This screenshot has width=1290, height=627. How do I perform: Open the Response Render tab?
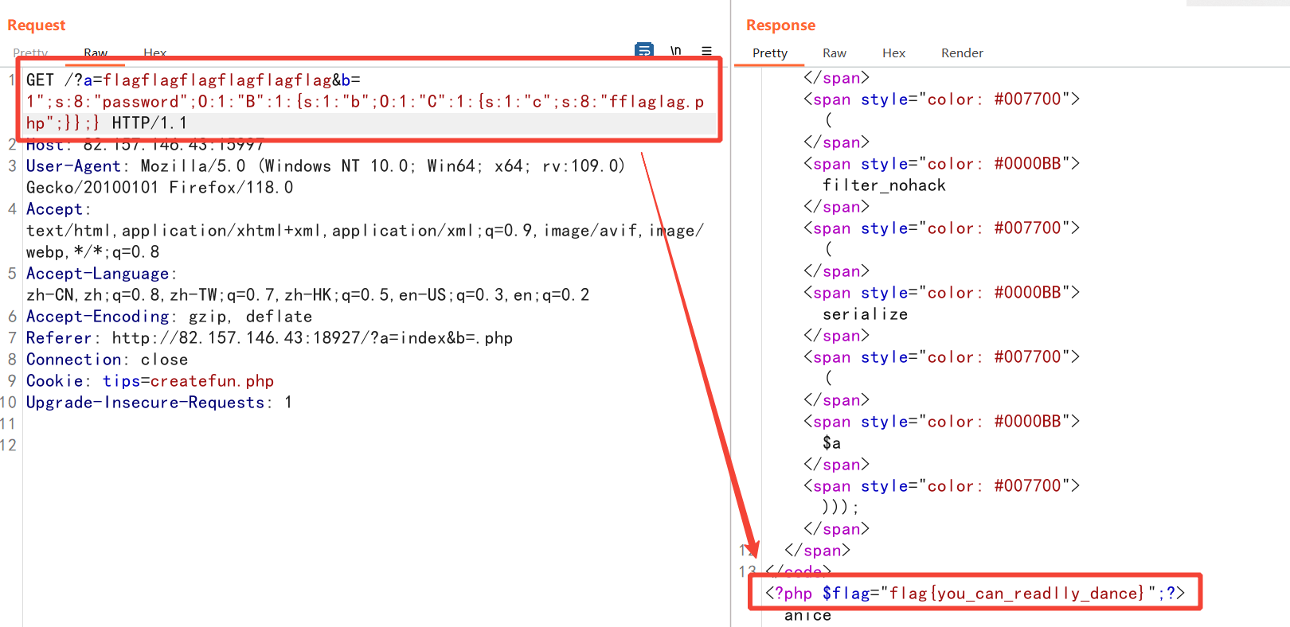pos(962,53)
